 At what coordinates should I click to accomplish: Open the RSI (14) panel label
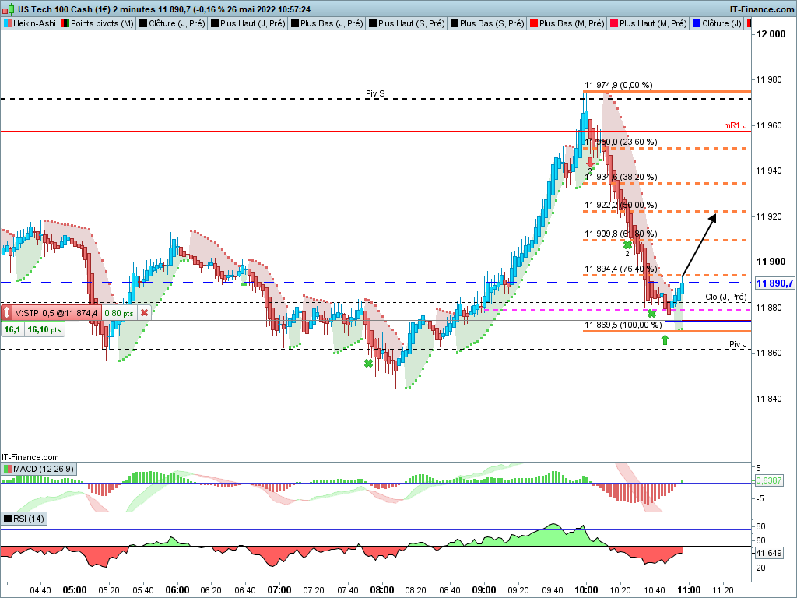coord(29,519)
